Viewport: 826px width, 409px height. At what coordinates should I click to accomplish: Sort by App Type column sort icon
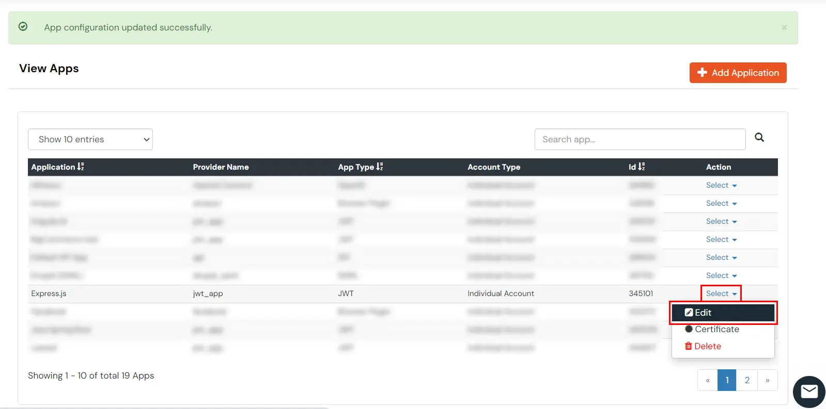click(x=380, y=167)
